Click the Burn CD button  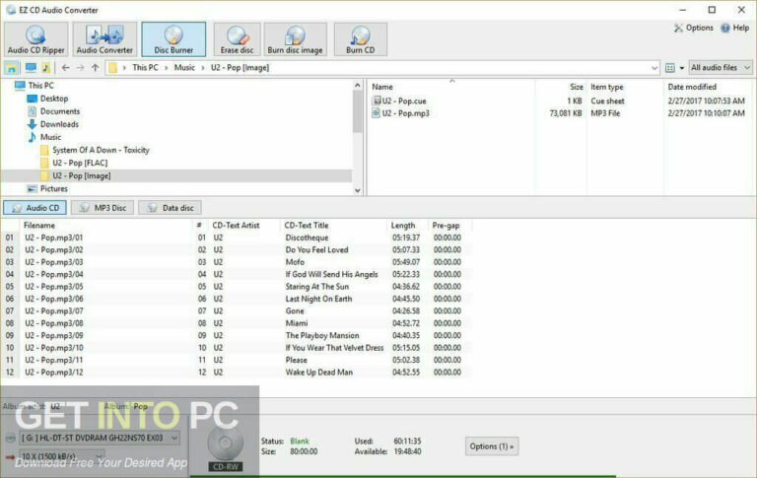[360, 39]
